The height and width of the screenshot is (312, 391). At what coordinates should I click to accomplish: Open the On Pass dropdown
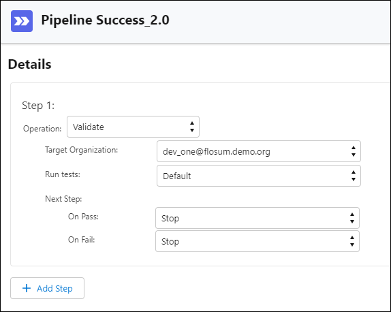pos(257,218)
